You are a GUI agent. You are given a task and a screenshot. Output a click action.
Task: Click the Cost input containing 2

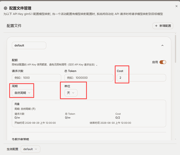coord(141,78)
